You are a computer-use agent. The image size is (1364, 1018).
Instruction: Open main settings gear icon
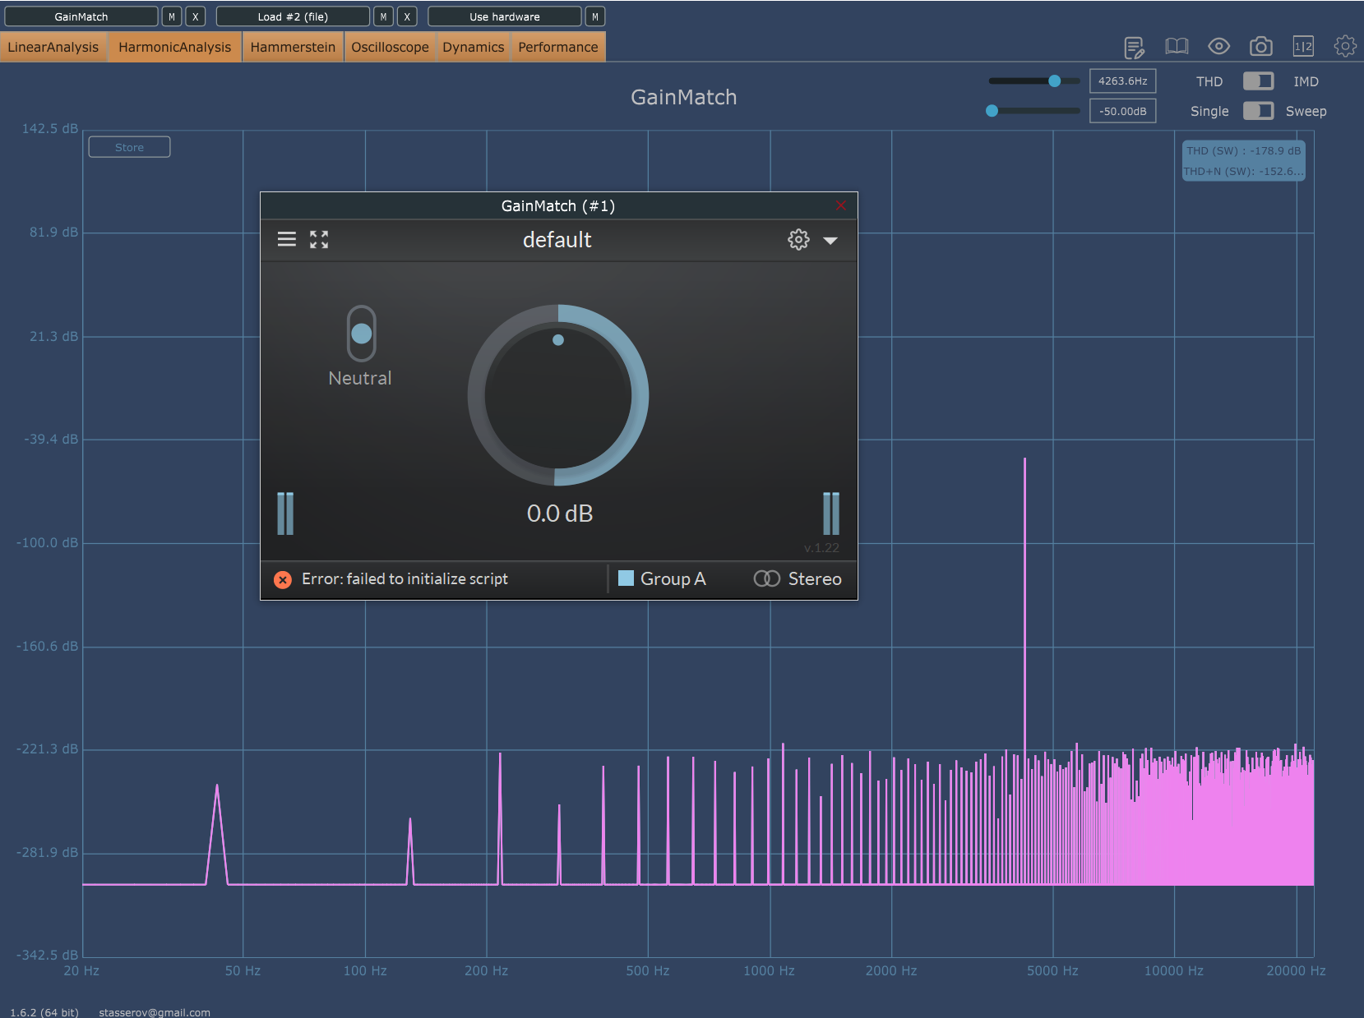(x=1345, y=46)
